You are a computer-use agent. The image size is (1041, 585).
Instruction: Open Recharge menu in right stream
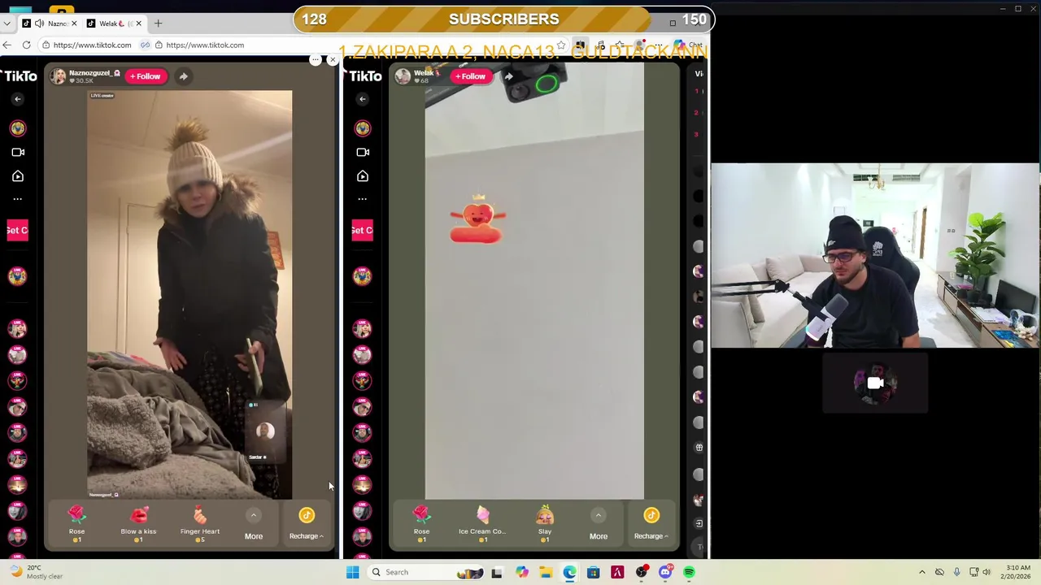[x=651, y=524]
